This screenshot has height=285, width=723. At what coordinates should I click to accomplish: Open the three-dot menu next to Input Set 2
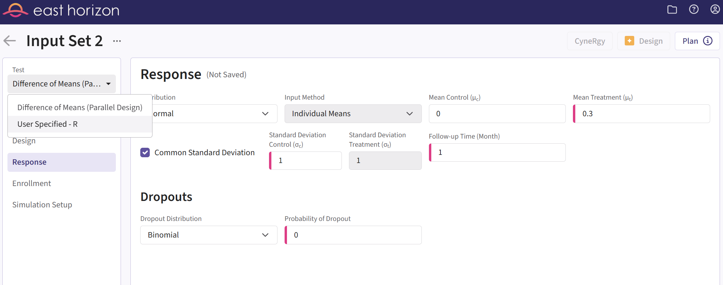point(117,41)
